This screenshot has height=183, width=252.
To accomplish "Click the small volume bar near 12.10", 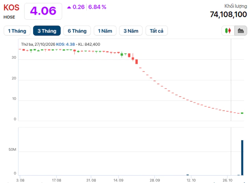I will 187,175.
